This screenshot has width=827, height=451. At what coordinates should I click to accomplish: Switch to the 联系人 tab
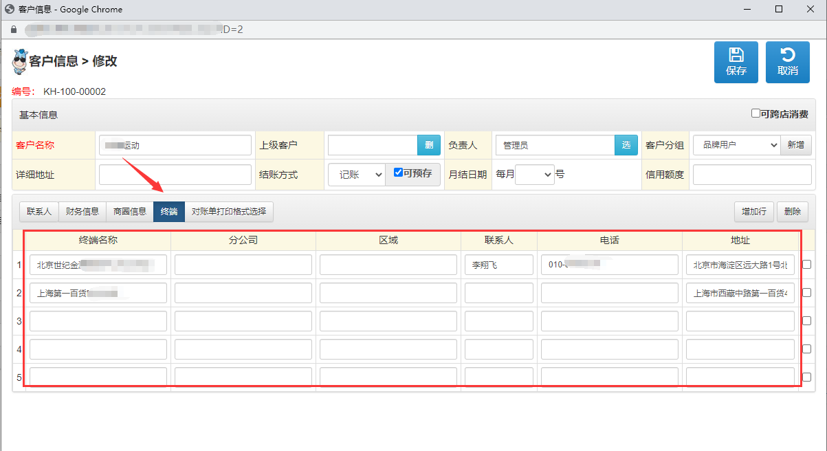[x=39, y=212]
